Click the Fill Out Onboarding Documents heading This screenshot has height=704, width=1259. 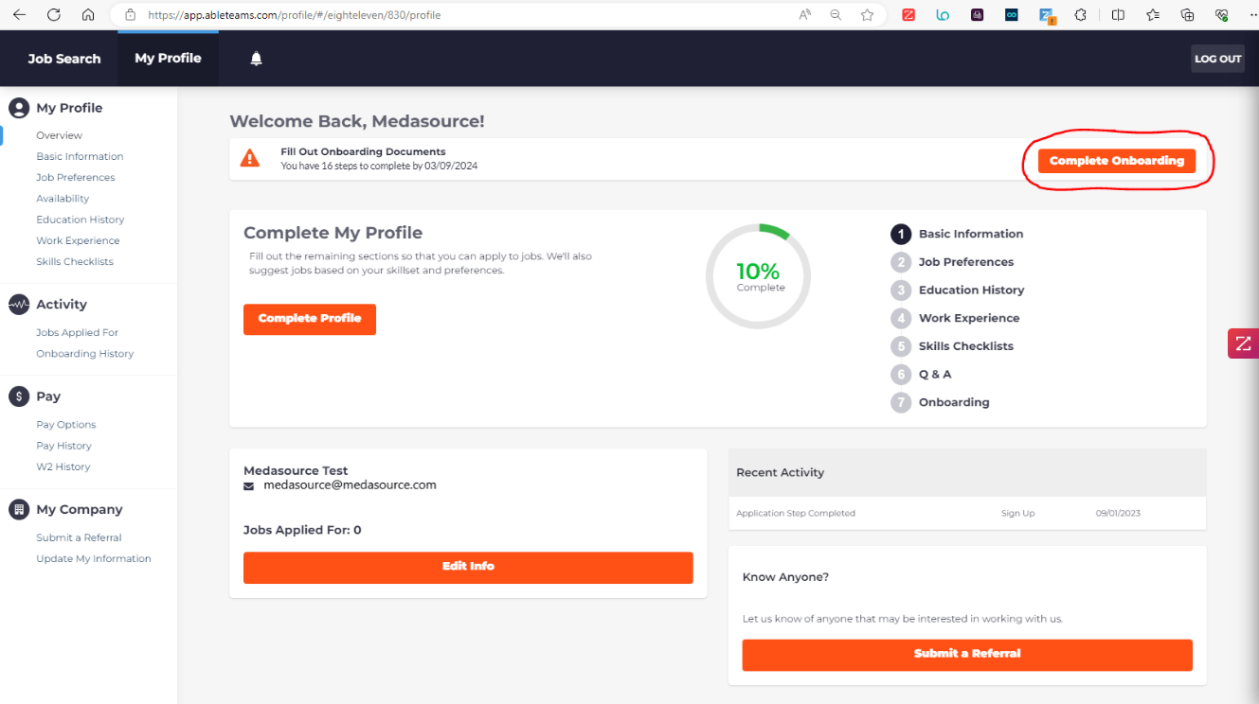pos(363,151)
